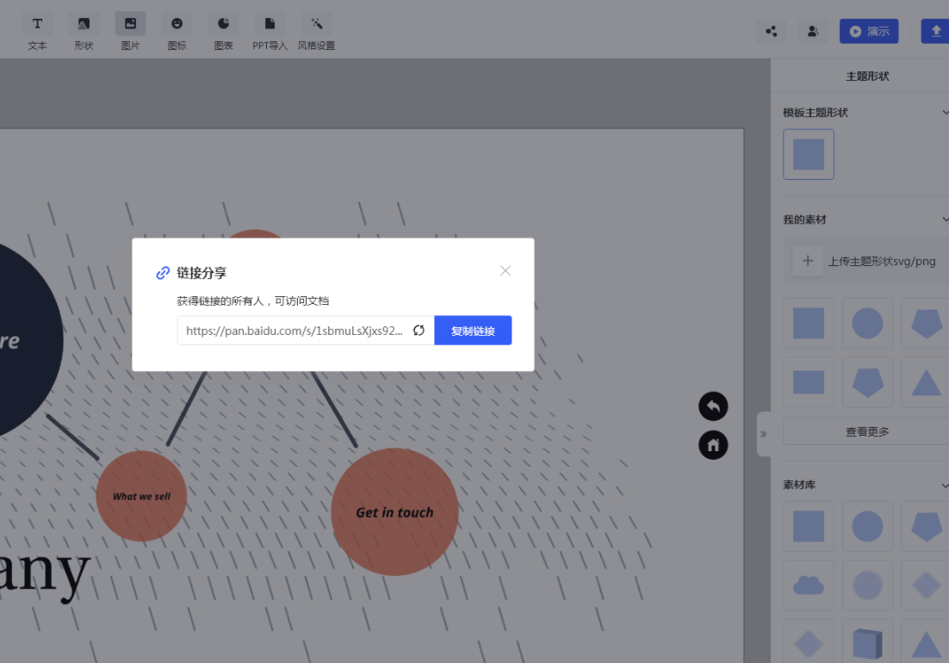
Task: Collapse 我的素材 section
Action: [x=945, y=219]
